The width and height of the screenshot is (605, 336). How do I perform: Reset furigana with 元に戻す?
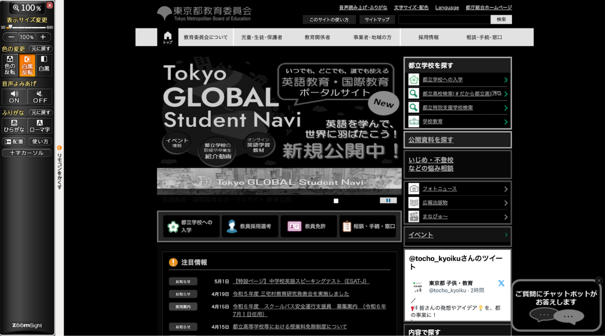pyautogui.click(x=41, y=112)
